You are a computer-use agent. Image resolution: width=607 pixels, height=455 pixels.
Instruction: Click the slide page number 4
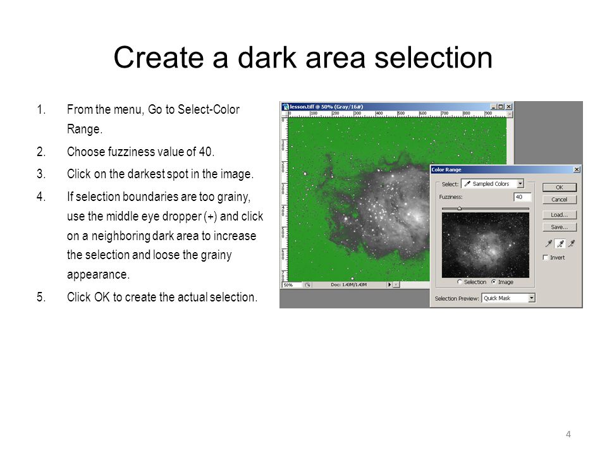tap(568, 434)
